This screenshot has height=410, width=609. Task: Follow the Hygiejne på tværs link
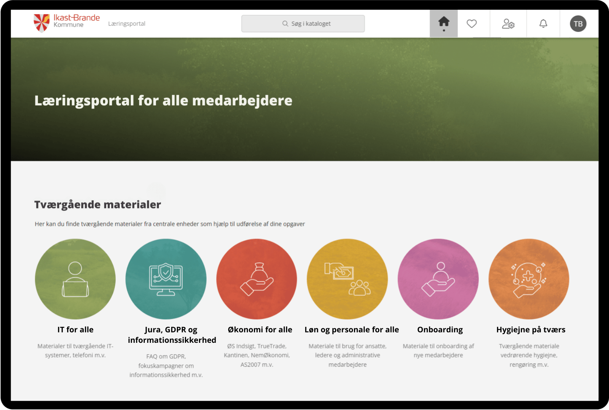[531, 329]
